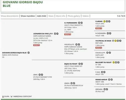Viewport: 126px width, 100px height.
Task: Open progeny tree icon beside K.I Parrandero
Action: [x=79, y=23]
